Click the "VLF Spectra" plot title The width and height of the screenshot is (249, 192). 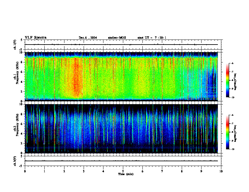coord(36,38)
